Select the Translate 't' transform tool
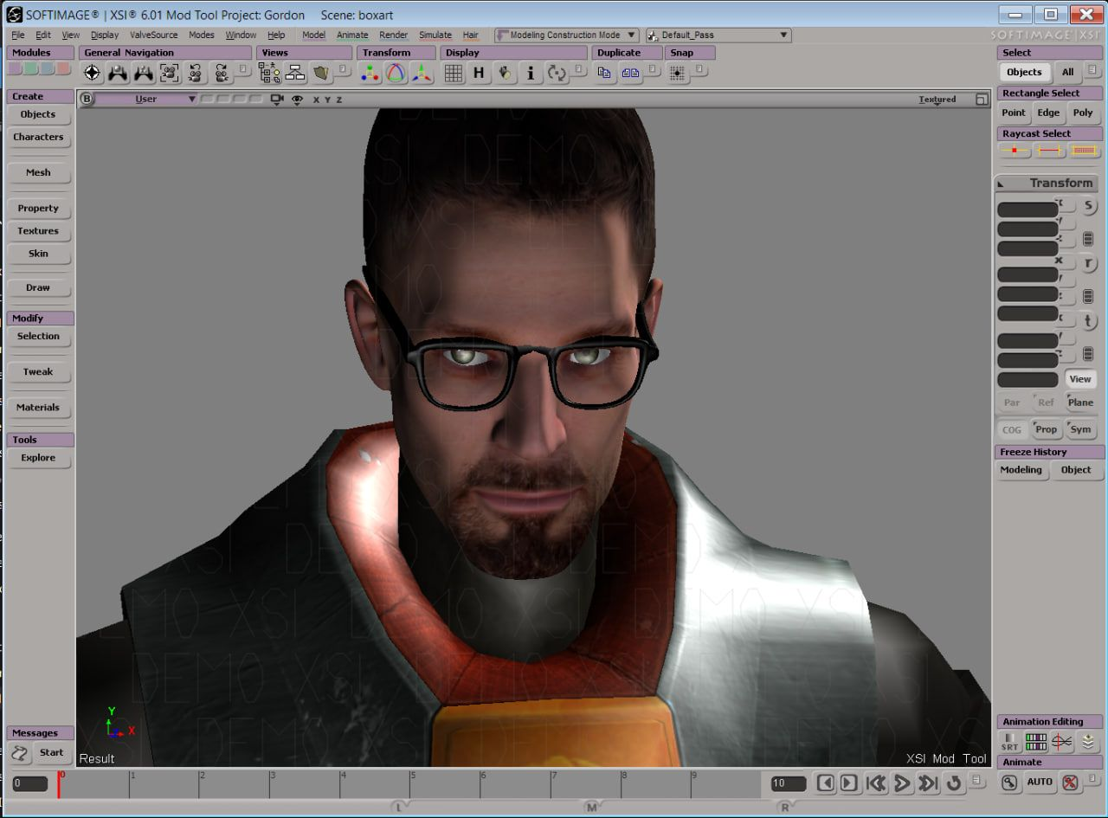Screen dimensions: 1108x818 (x=1088, y=321)
